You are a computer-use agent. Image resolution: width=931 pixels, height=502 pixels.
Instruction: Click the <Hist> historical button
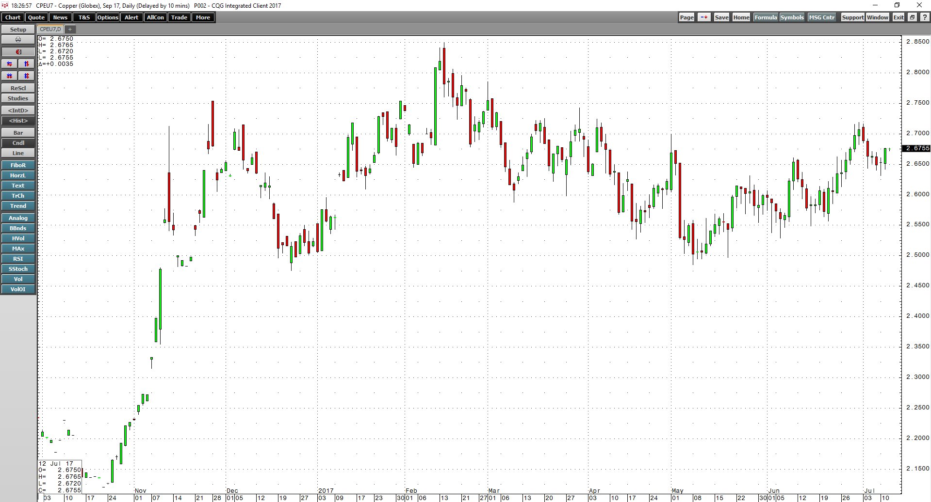point(18,121)
